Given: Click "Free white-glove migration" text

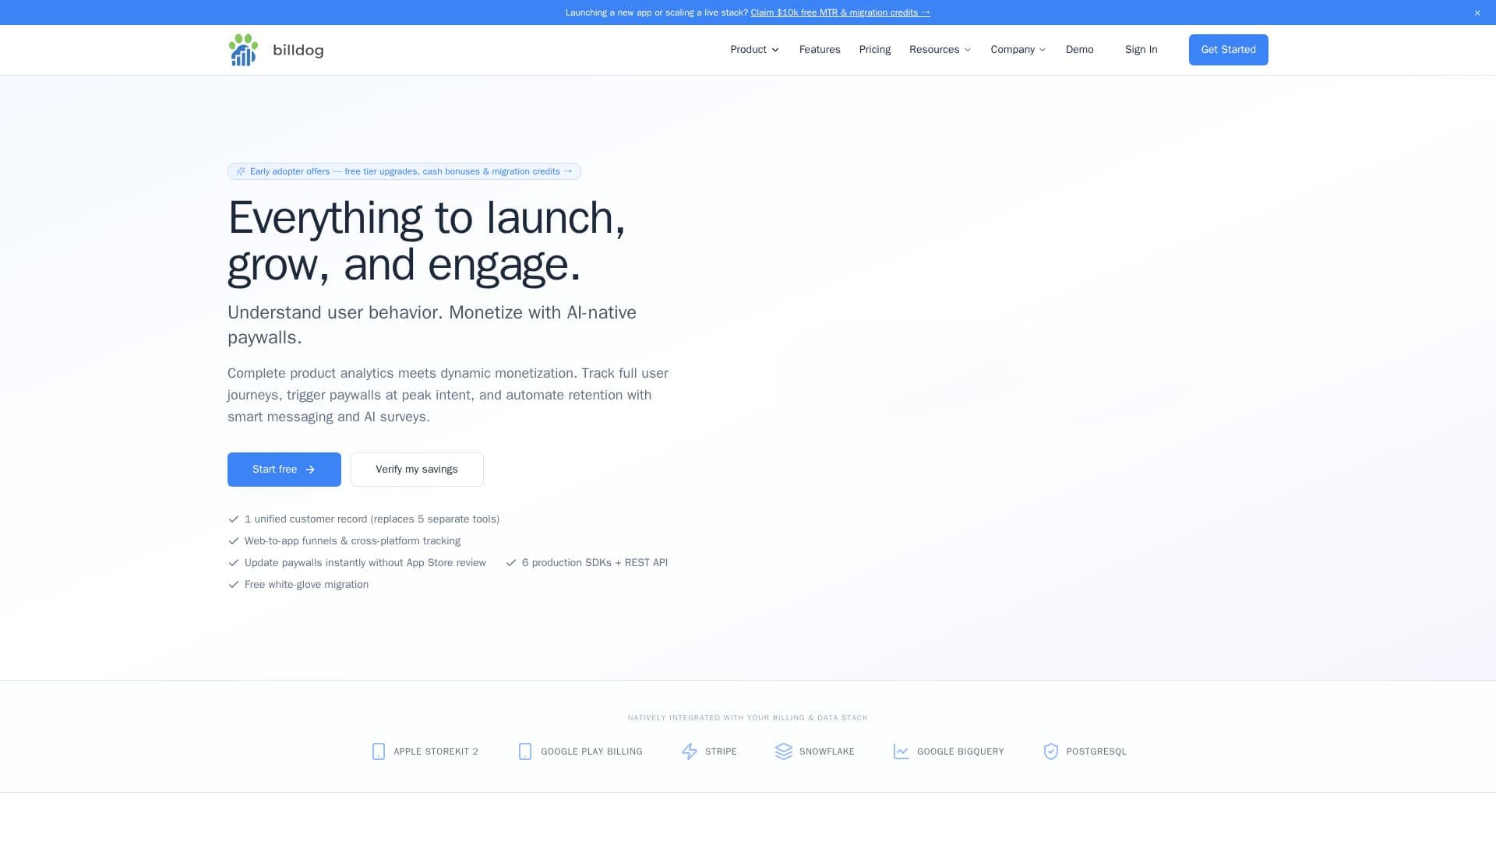Looking at the screenshot, I should click(306, 585).
